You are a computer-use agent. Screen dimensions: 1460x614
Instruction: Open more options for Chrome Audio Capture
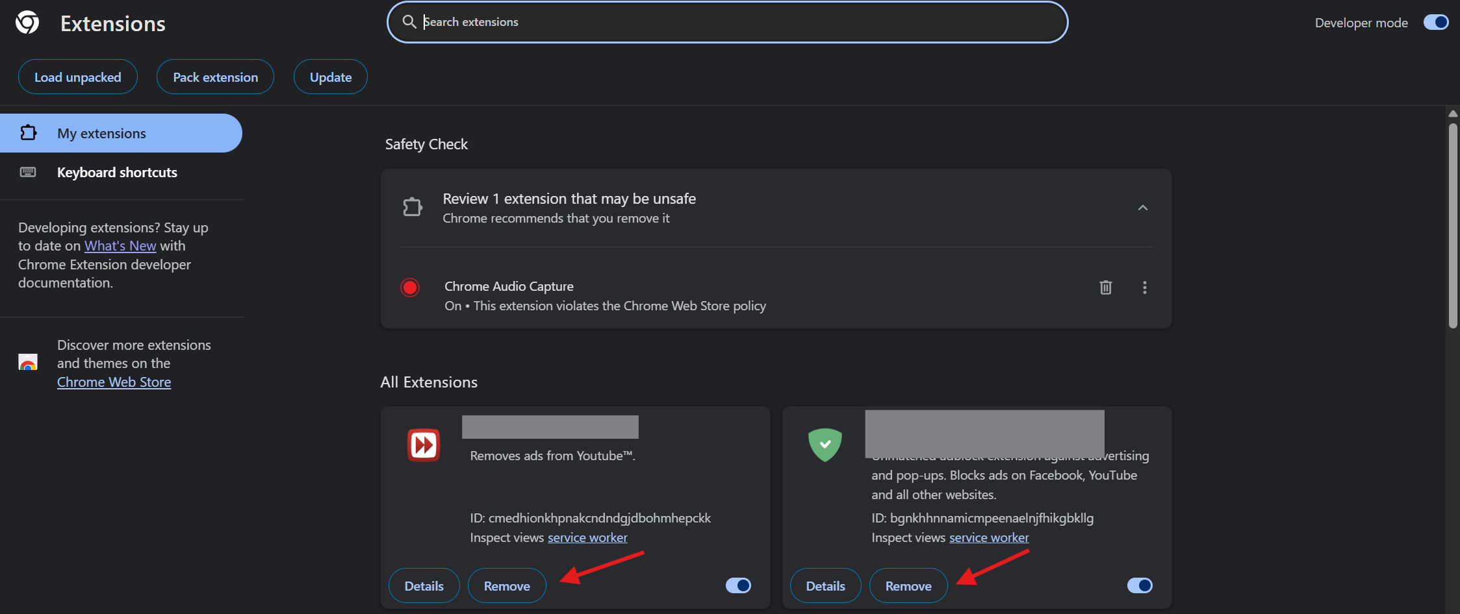[1144, 288]
